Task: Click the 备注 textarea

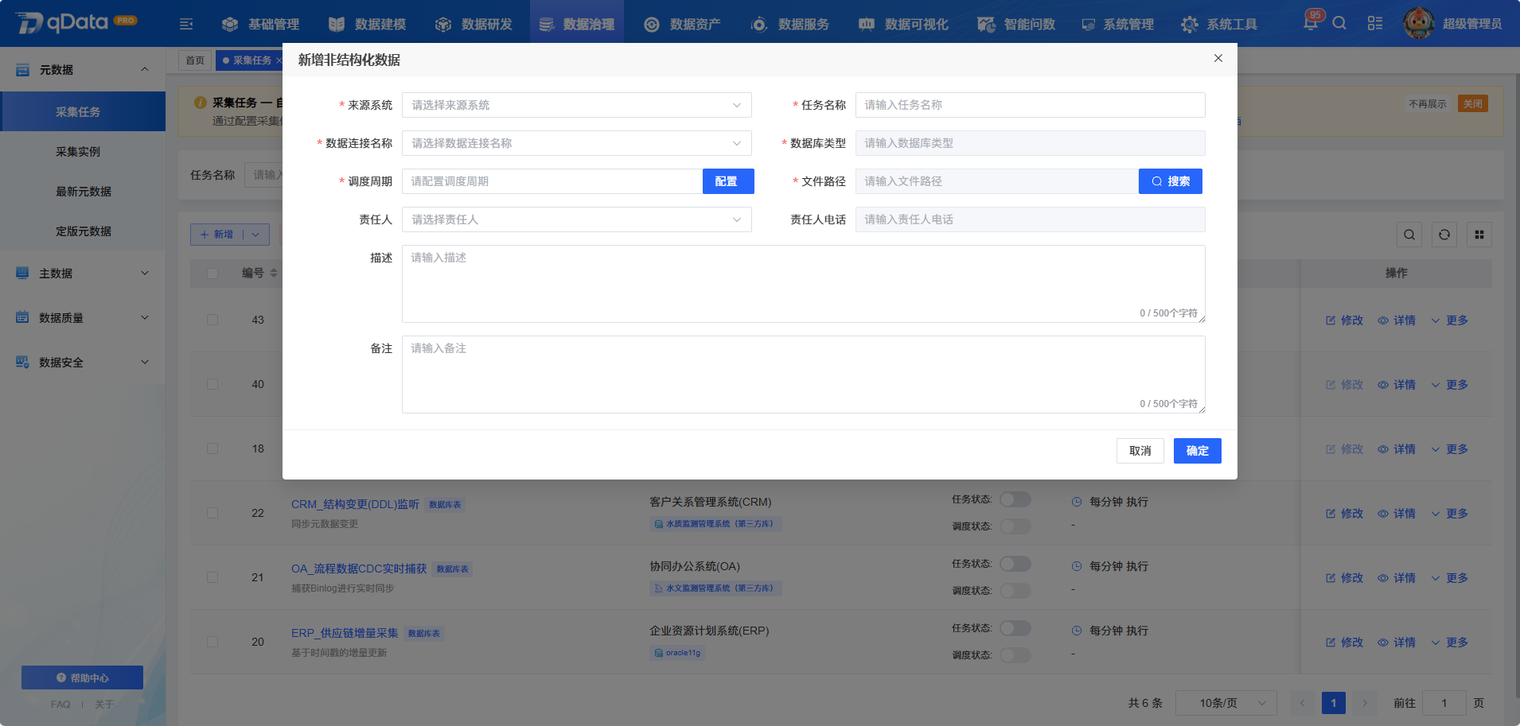Action: pos(804,375)
